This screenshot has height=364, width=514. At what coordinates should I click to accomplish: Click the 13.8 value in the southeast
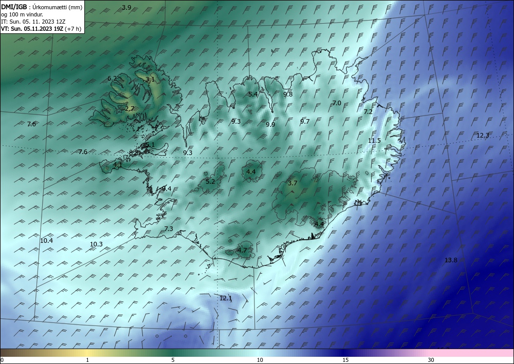tap(451, 260)
